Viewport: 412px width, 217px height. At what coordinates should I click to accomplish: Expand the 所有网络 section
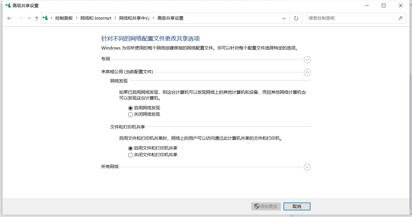coord(307,167)
